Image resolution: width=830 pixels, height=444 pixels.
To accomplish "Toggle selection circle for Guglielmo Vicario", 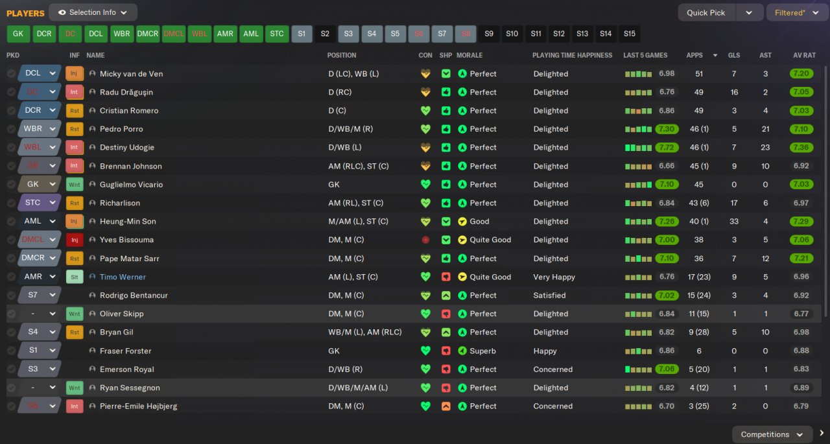I will pos(11,185).
